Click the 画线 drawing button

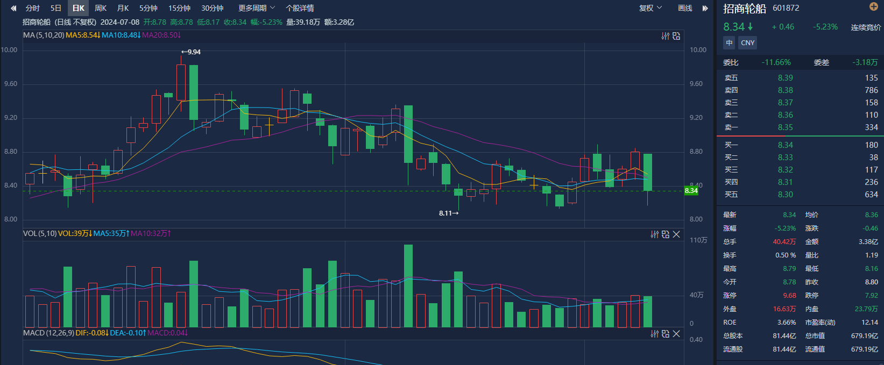coord(685,8)
